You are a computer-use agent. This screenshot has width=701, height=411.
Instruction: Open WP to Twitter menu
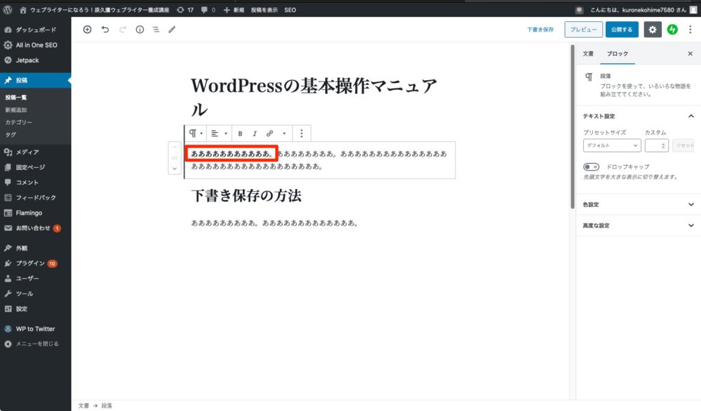click(36, 329)
